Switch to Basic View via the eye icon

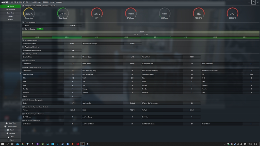7,123
